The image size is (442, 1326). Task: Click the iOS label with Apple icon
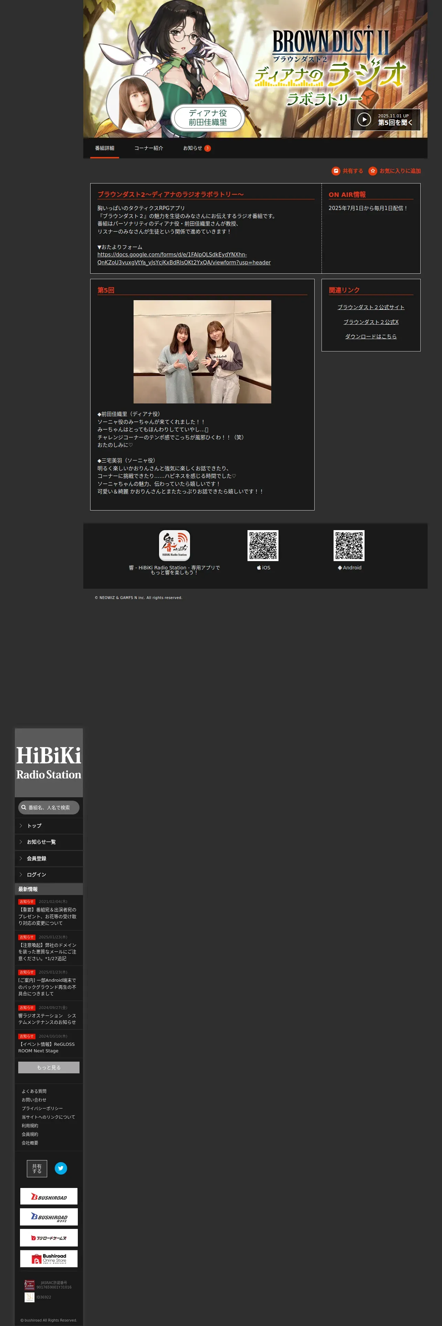(263, 568)
